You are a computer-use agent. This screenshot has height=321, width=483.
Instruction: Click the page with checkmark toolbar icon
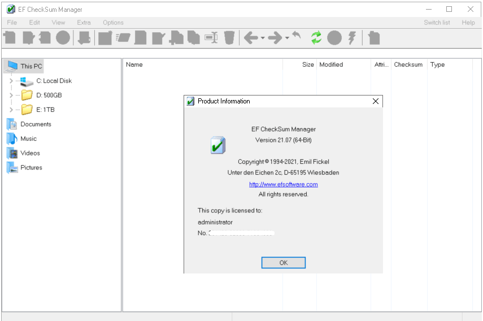[x=159, y=38]
